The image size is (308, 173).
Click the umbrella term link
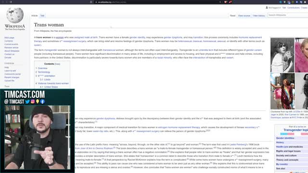click(206, 50)
